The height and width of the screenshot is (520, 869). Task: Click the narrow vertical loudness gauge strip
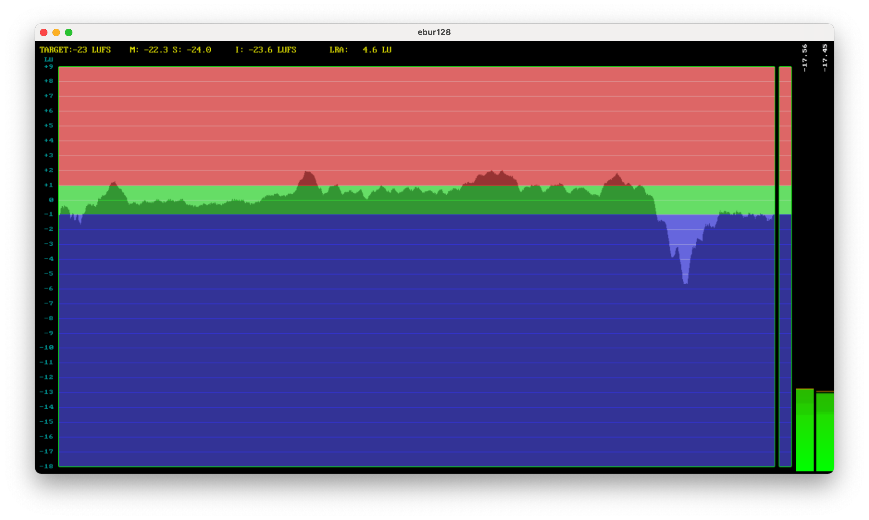[785, 266]
